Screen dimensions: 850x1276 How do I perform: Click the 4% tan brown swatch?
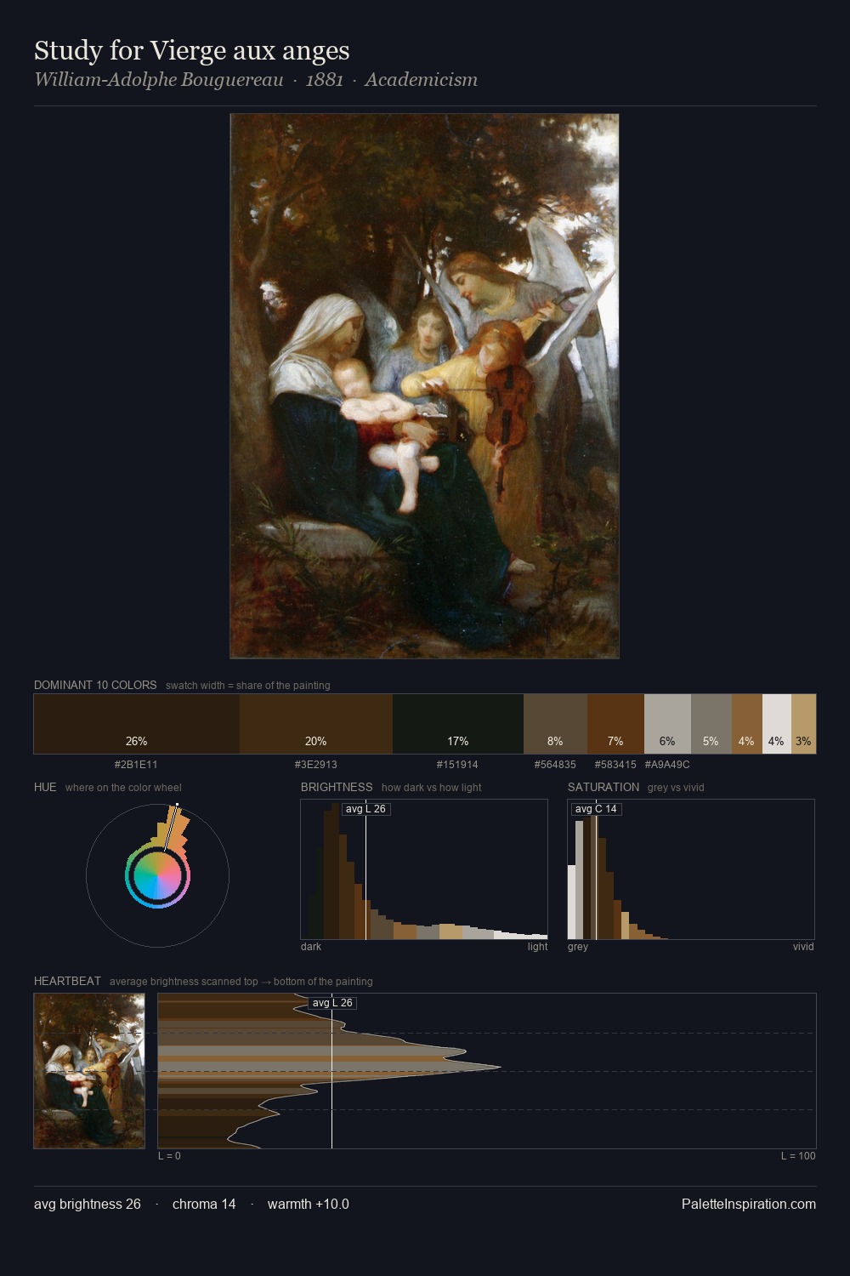746,724
